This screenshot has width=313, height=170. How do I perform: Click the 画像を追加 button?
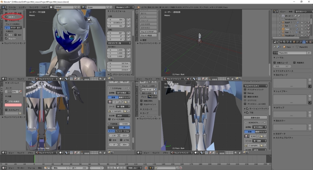tap(255, 117)
